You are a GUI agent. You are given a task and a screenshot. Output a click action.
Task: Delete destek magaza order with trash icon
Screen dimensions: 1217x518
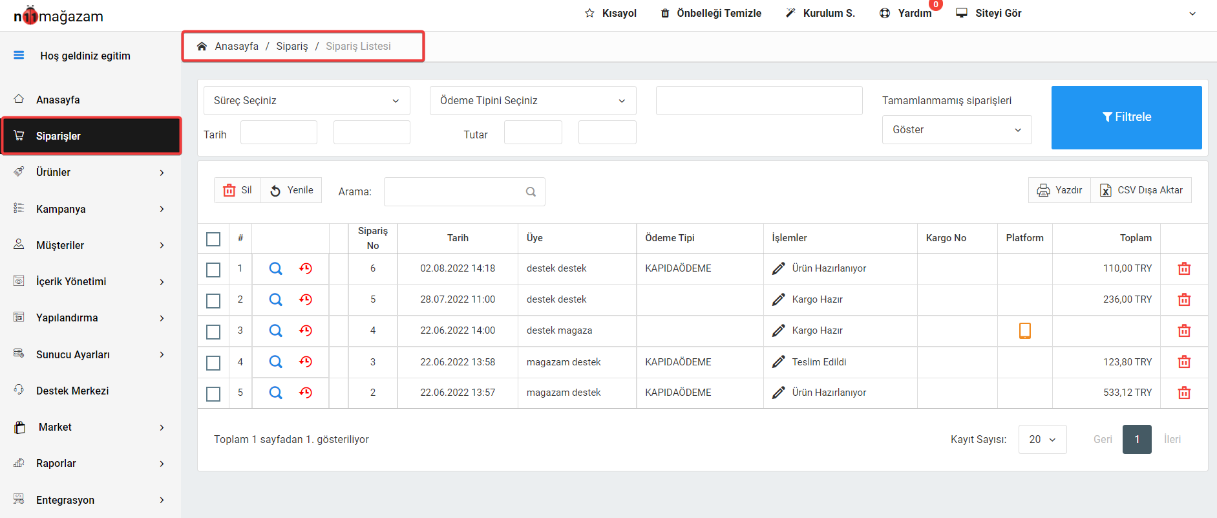coord(1184,330)
